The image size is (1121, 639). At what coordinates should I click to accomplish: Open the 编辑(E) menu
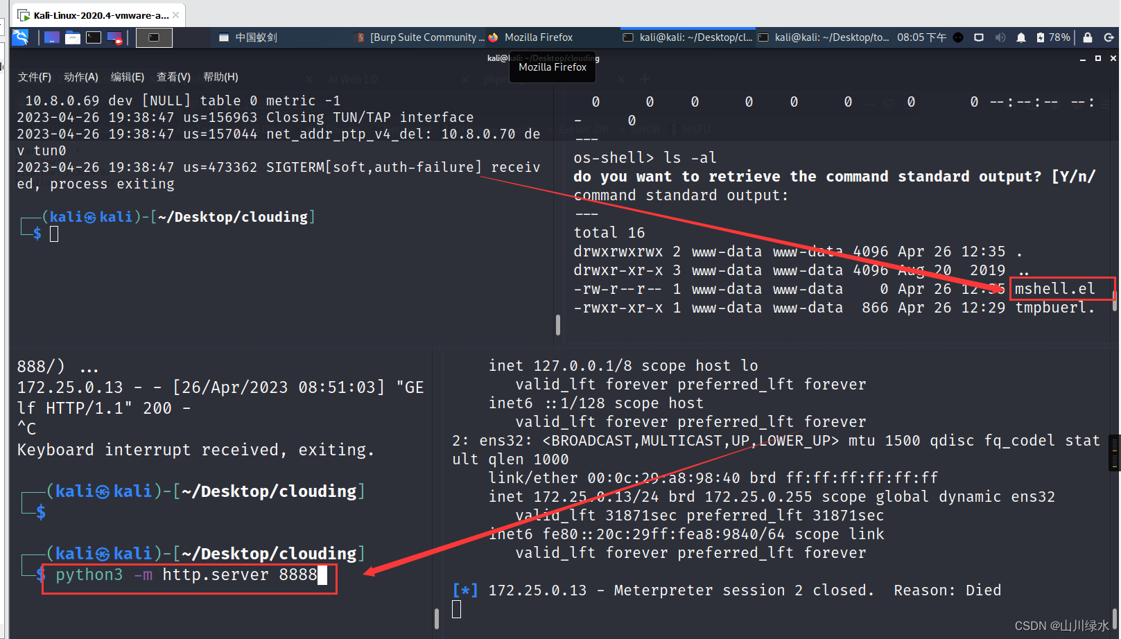pyautogui.click(x=128, y=77)
